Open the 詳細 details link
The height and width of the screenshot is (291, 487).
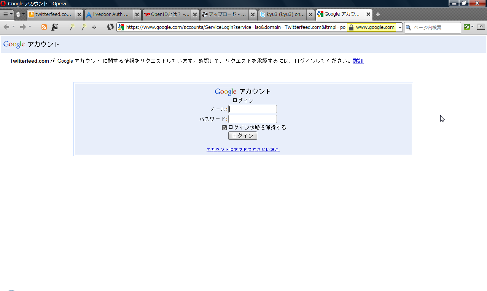pos(358,61)
